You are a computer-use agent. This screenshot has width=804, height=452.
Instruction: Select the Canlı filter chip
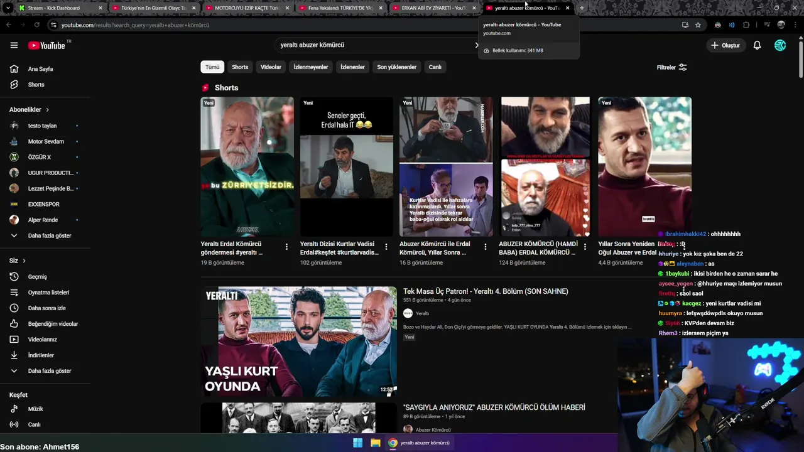(435, 67)
